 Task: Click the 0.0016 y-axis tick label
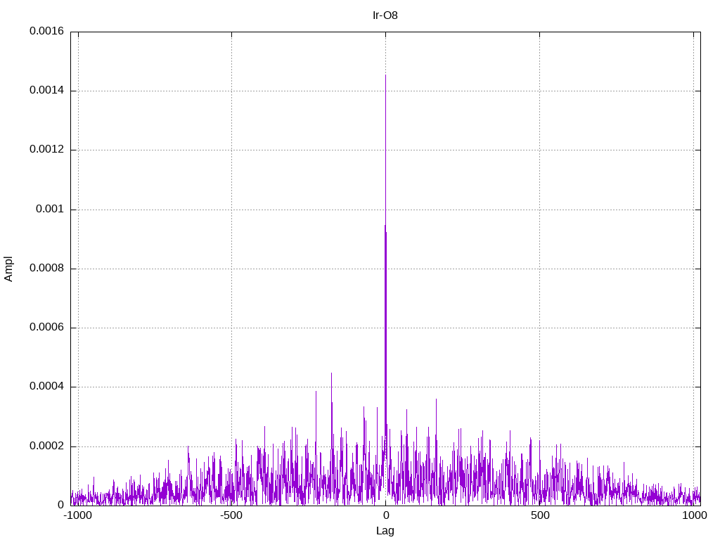[x=46, y=32]
